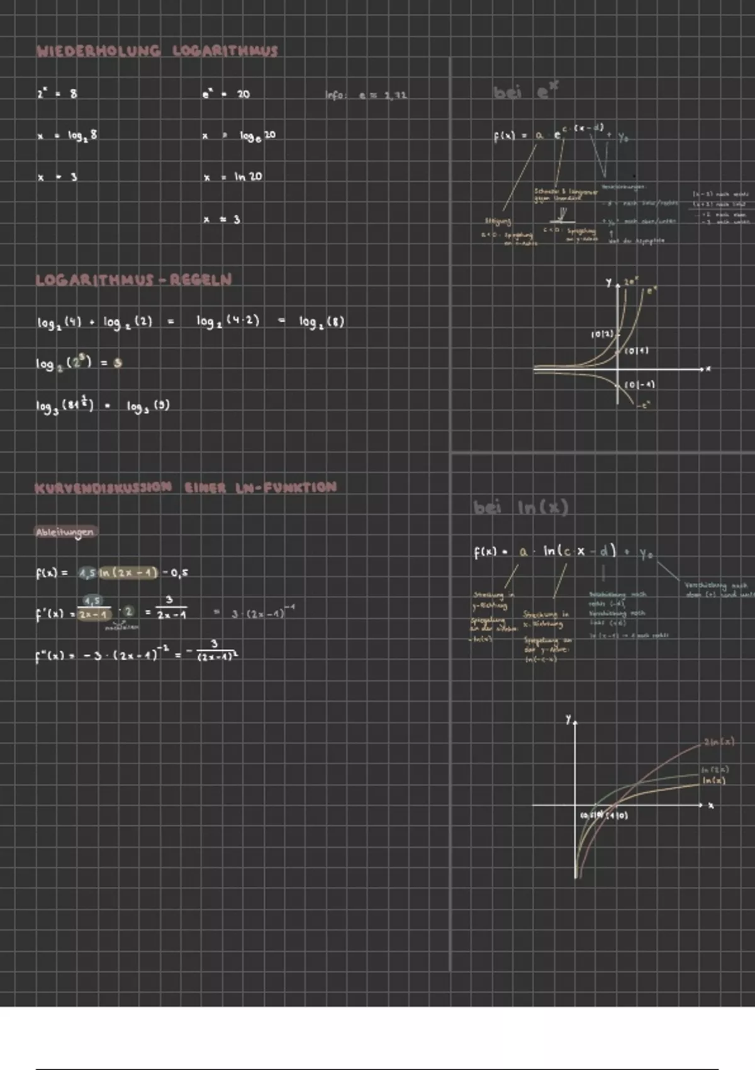Click the second derivative f''(x) line
Image resolution: width=755 pixels, height=1070 pixels.
pyautogui.click(x=137, y=655)
